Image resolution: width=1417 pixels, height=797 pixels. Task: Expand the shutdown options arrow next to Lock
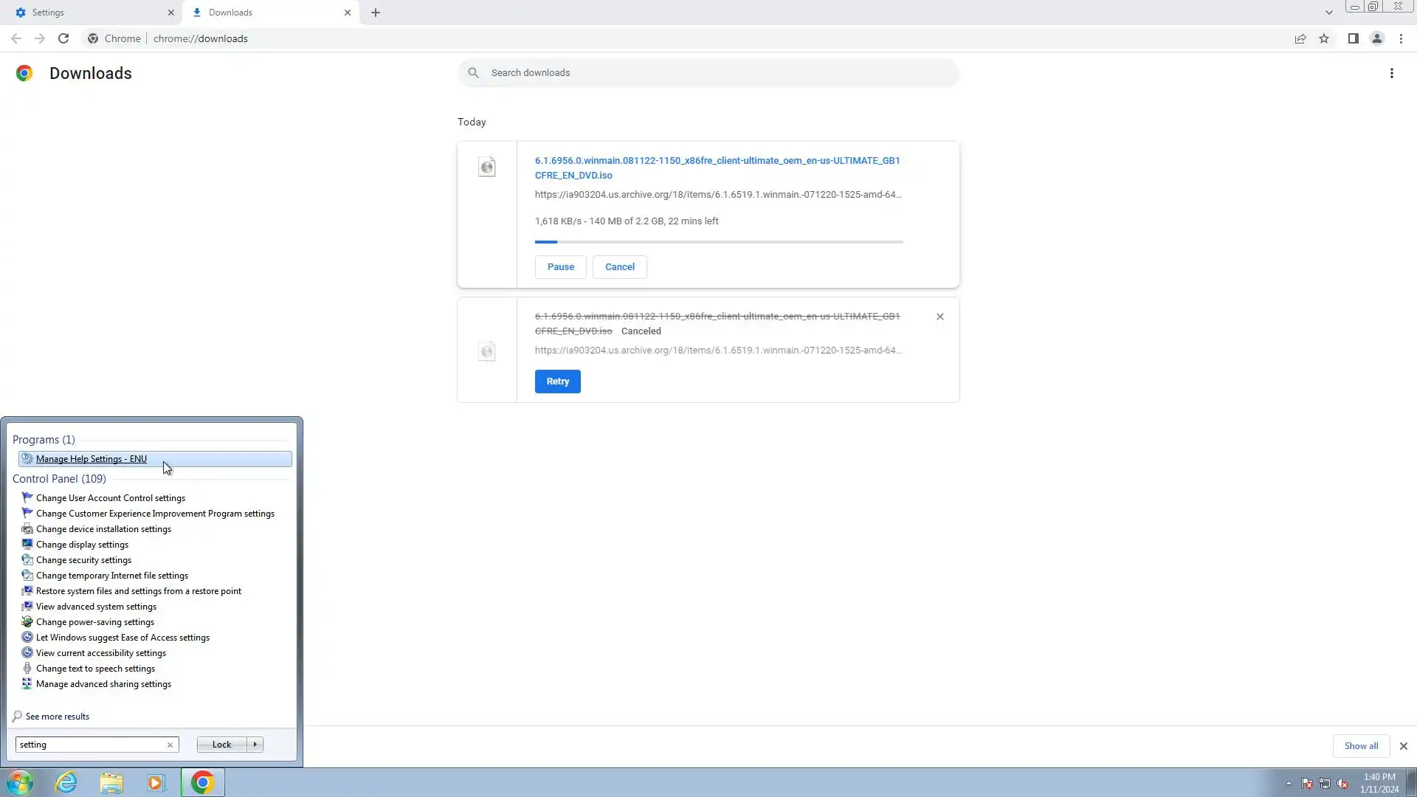255,745
